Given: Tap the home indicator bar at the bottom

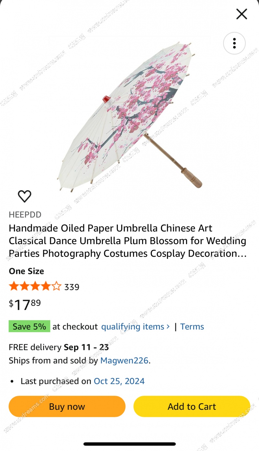Looking at the screenshot, I should pos(129,444).
